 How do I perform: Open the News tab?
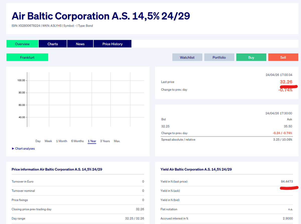tap(80, 44)
